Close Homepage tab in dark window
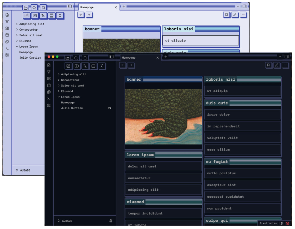Viewport: 295px width, 229px height. (158, 58)
